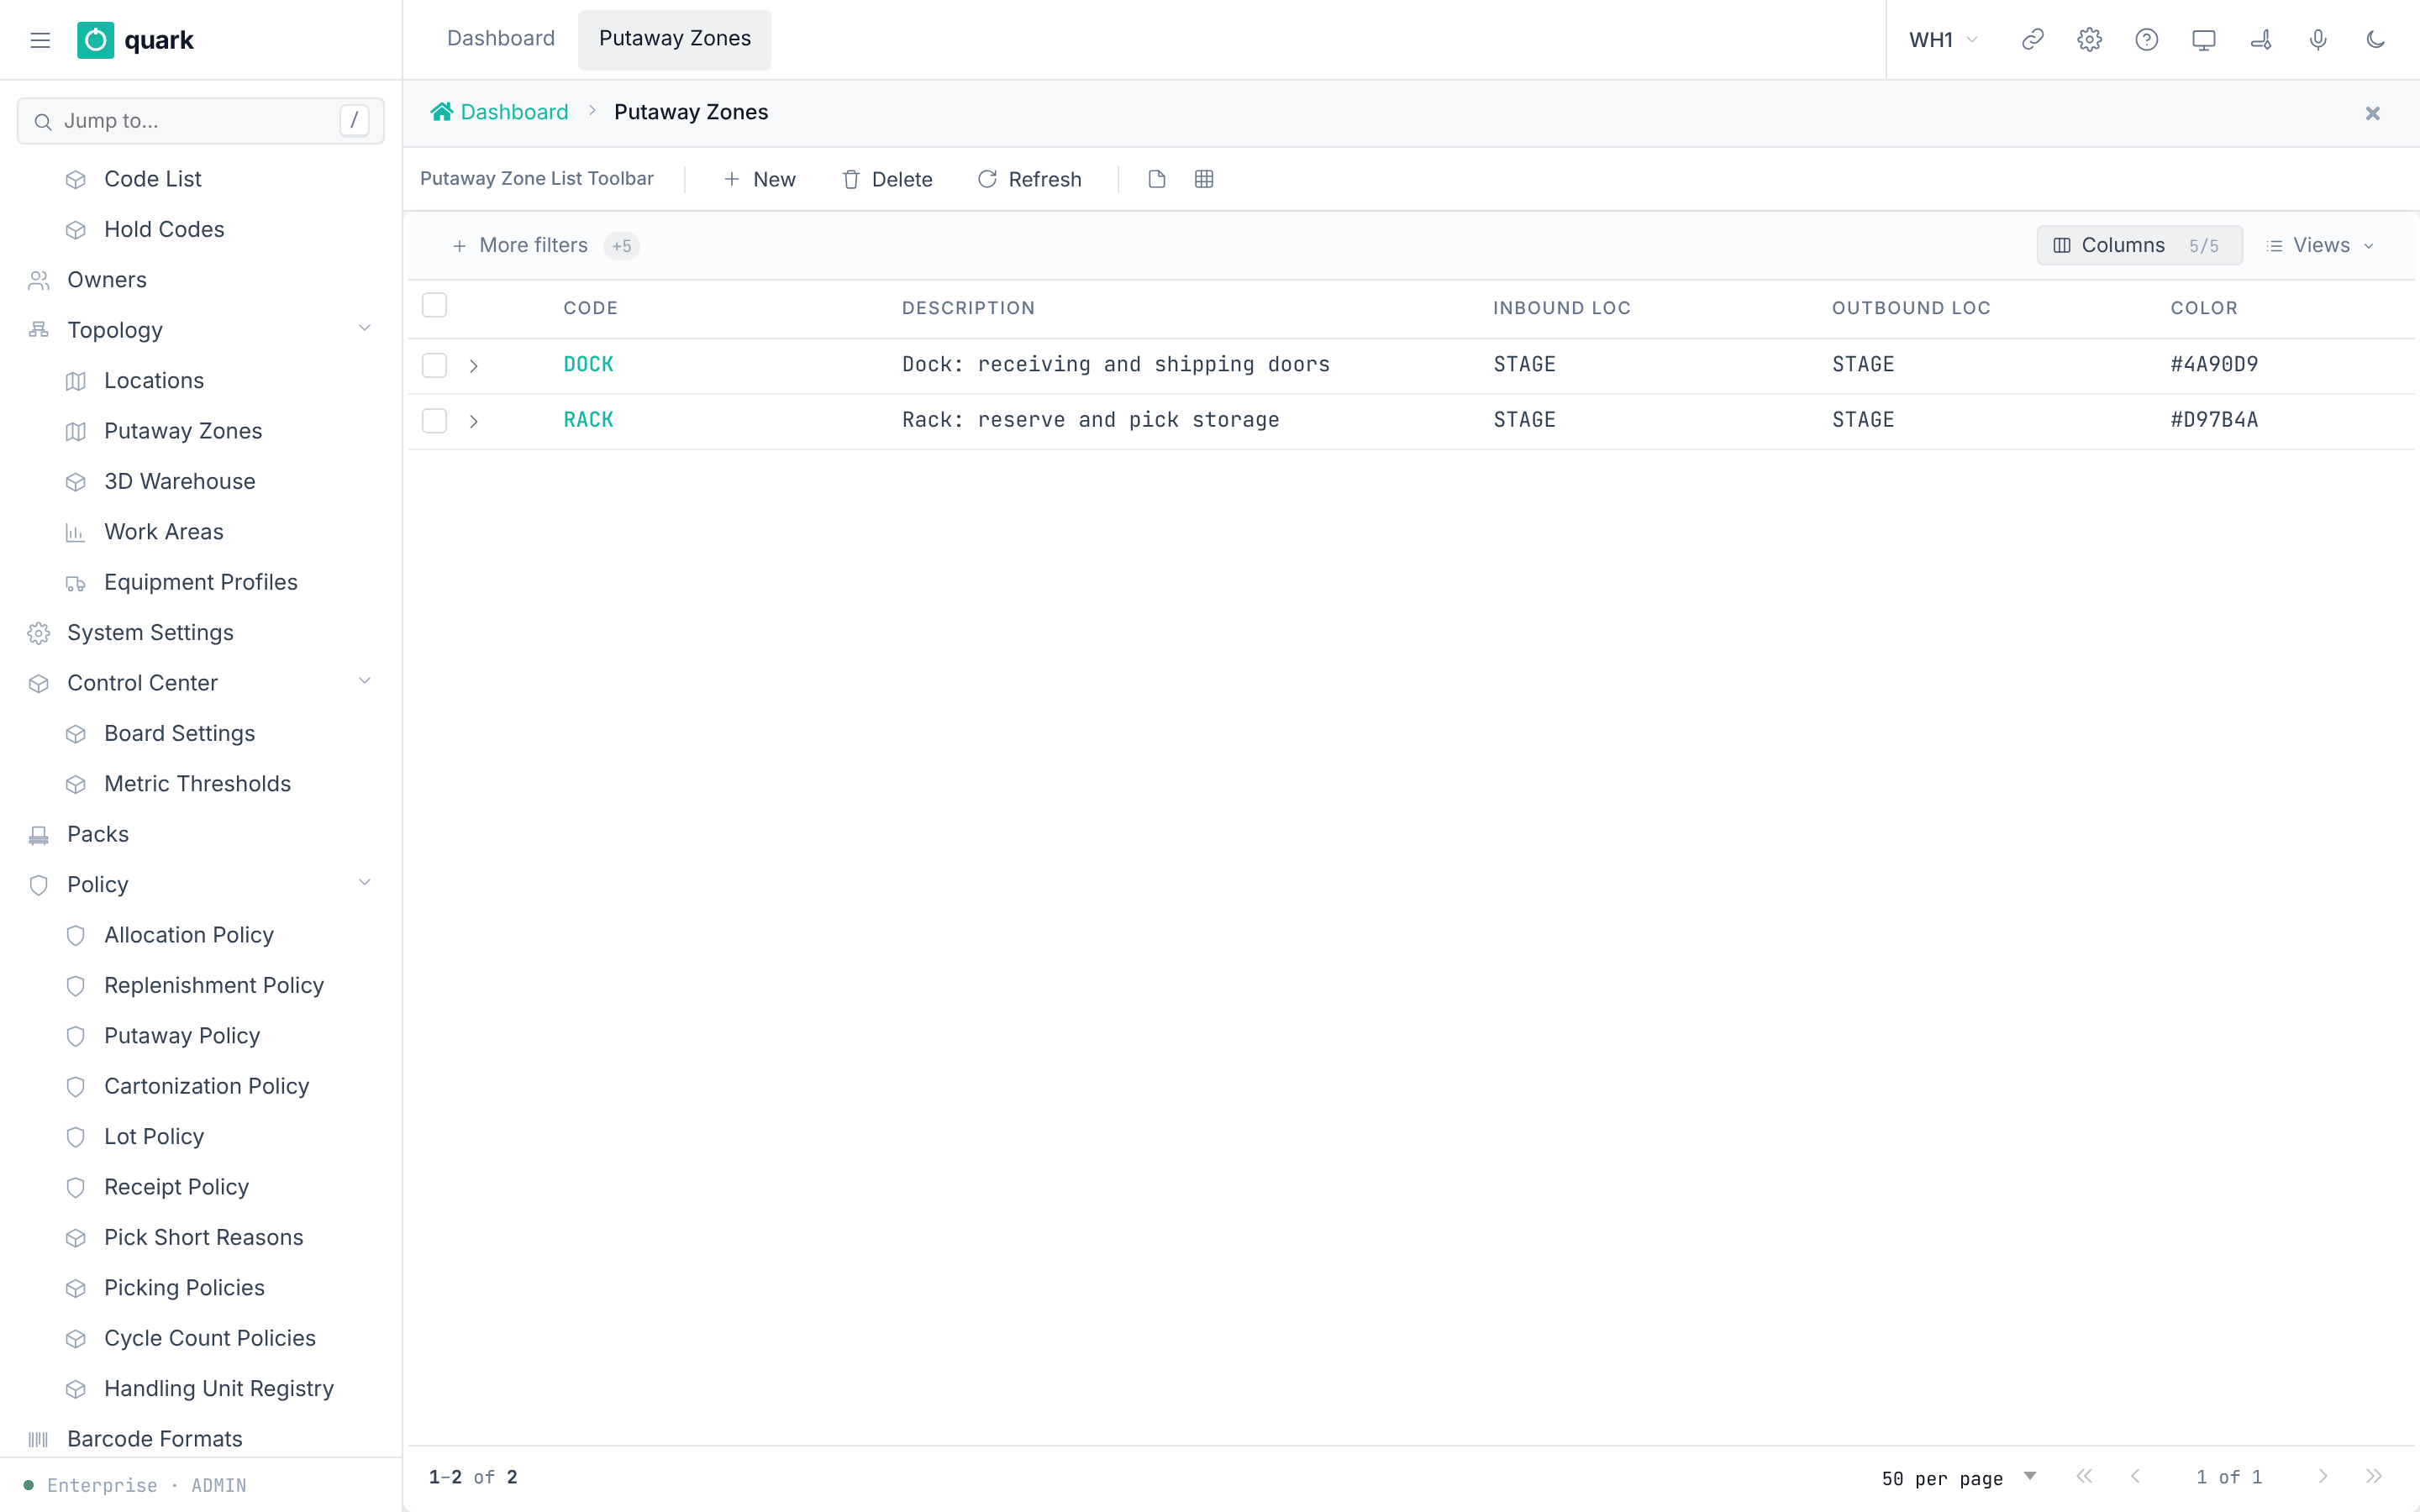This screenshot has width=2420, height=1512.
Task: Click the microphone icon
Action: click(2318, 40)
